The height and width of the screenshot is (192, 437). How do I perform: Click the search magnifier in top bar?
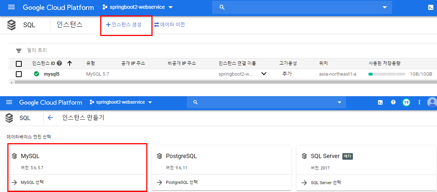(x=222, y=7)
